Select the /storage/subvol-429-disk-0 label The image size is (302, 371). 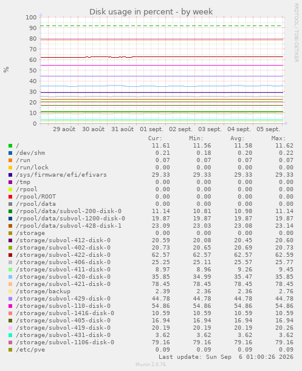[63, 299]
